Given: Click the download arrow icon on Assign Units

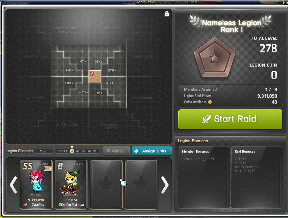Looking at the screenshot, I should [x=136, y=151].
